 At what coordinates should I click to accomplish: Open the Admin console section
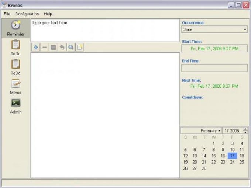tap(16, 106)
